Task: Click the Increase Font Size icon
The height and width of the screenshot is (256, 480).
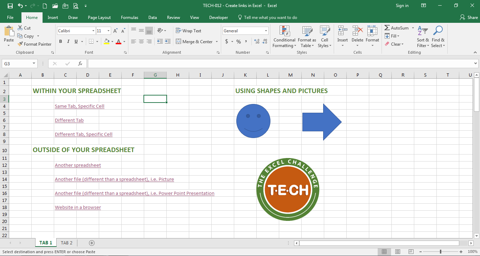Action: click(115, 31)
